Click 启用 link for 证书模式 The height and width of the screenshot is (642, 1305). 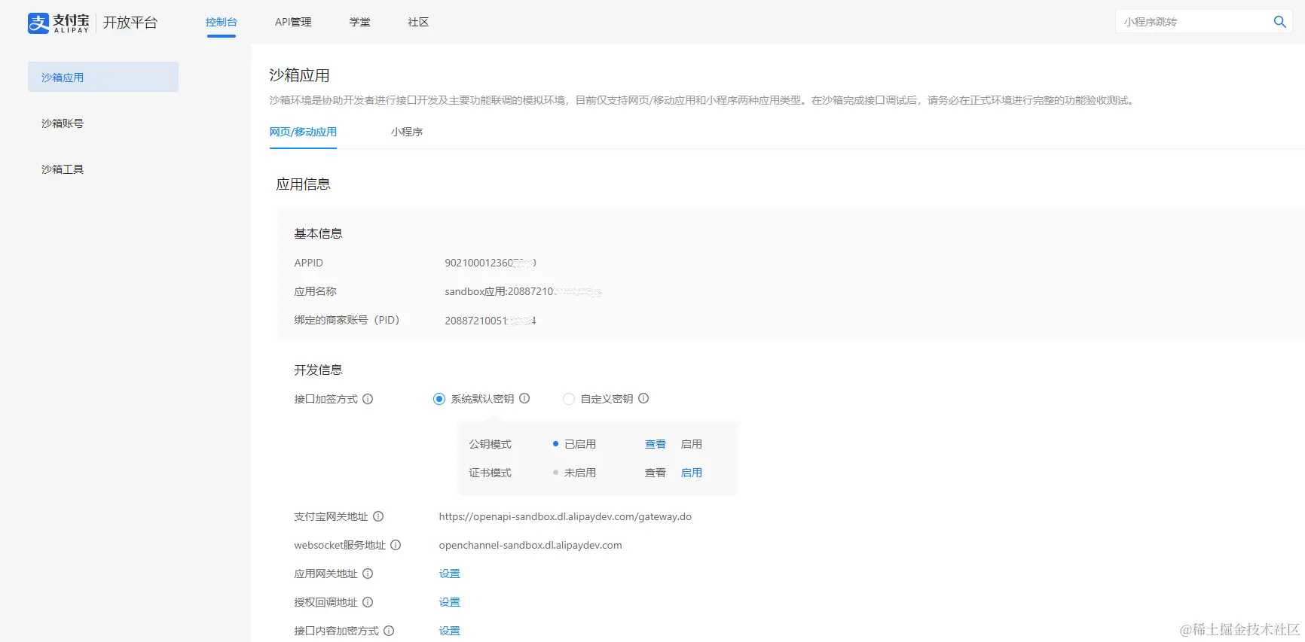click(692, 473)
